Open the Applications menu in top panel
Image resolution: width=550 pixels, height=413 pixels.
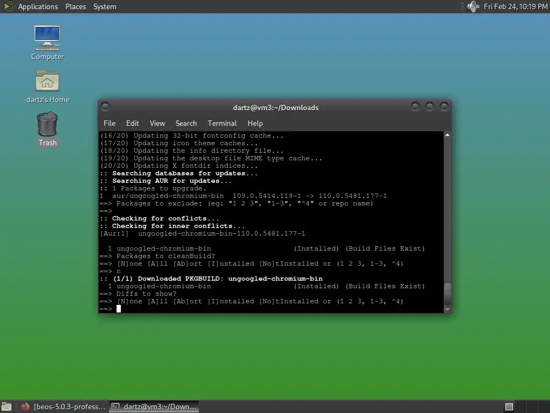tap(38, 6)
